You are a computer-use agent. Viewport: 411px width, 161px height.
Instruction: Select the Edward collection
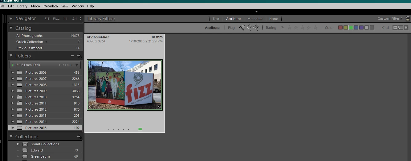[45, 150]
